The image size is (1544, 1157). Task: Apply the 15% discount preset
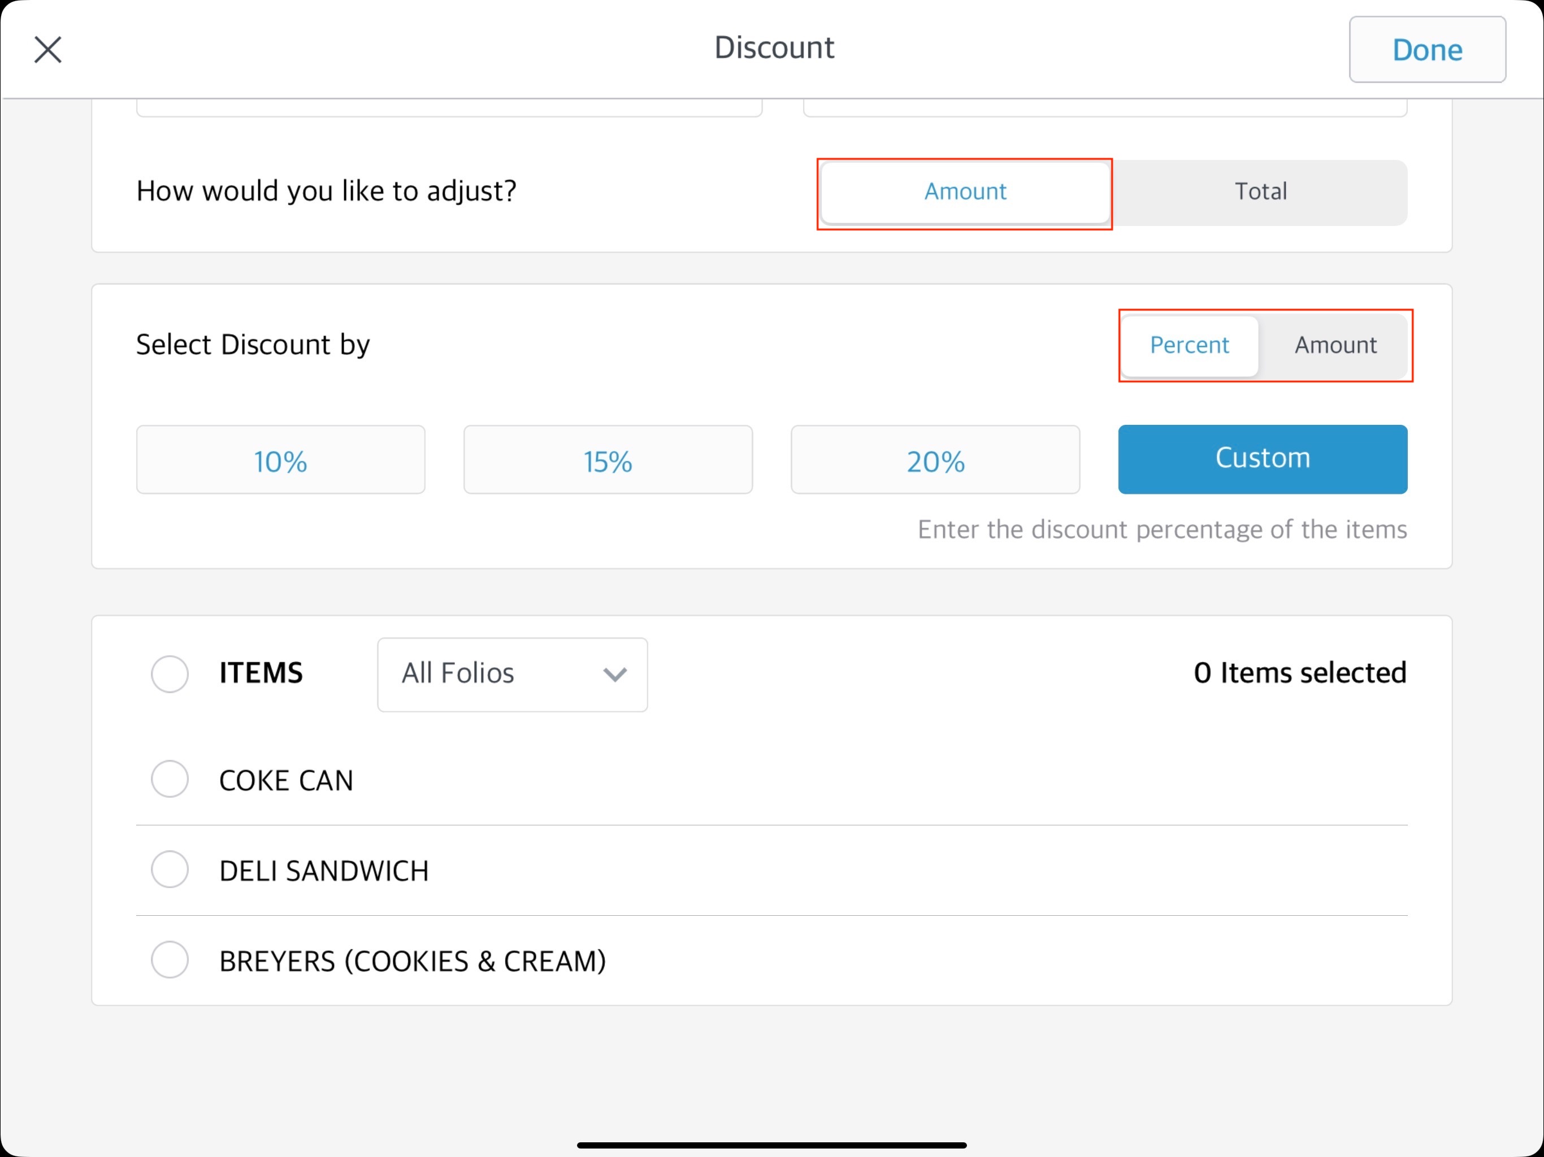(x=608, y=460)
